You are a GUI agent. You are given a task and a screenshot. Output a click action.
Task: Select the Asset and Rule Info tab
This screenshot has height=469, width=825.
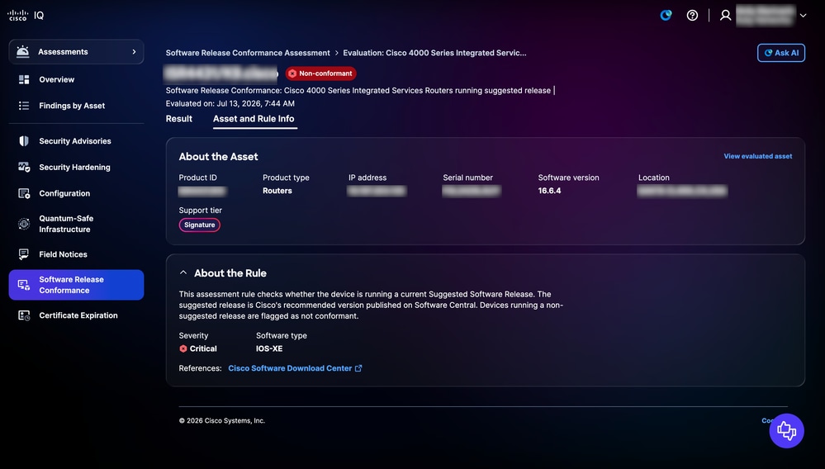point(254,119)
